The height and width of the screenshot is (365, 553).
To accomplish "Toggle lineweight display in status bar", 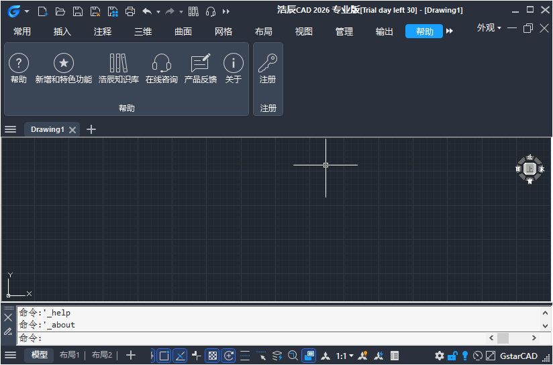I will (x=245, y=356).
